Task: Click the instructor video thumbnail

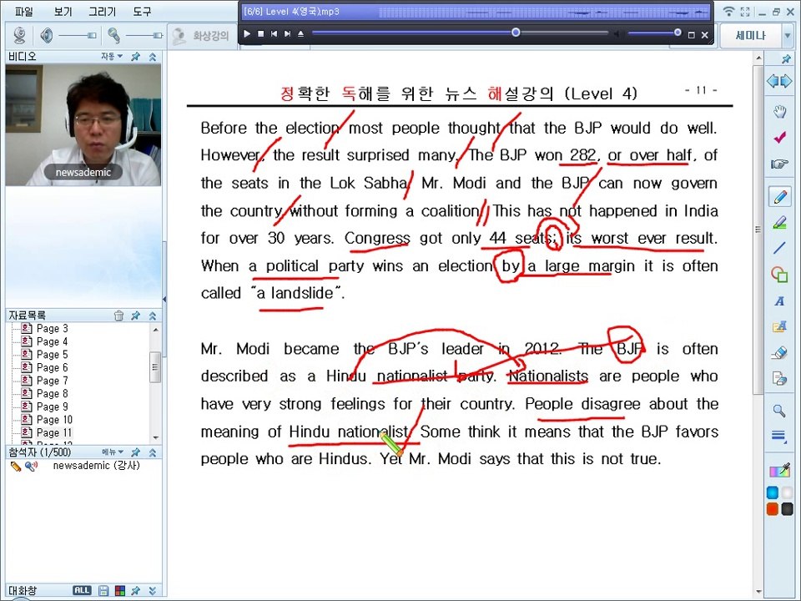Action: (83, 124)
